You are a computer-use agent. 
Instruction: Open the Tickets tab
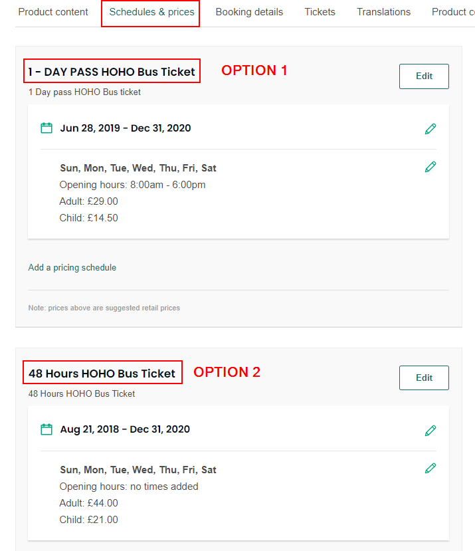click(320, 12)
